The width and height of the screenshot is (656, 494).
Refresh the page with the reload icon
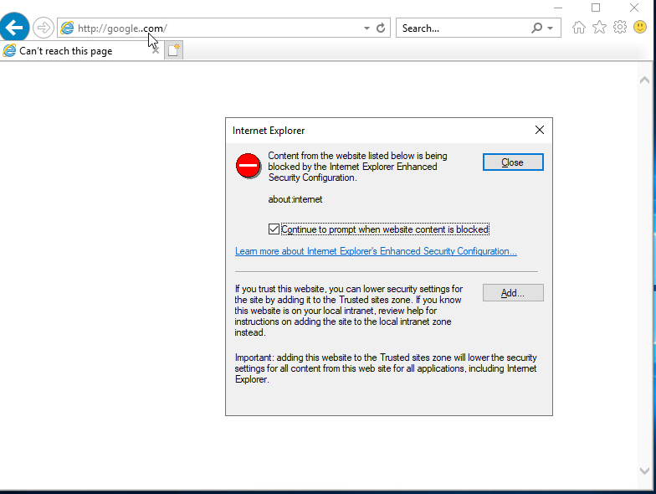point(381,28)
